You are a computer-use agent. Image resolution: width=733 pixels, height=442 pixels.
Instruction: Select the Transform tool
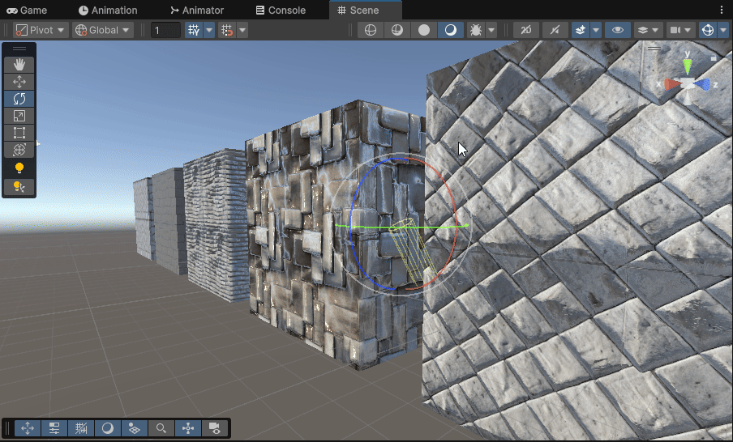pyautogui.click(x=19, y=150)
